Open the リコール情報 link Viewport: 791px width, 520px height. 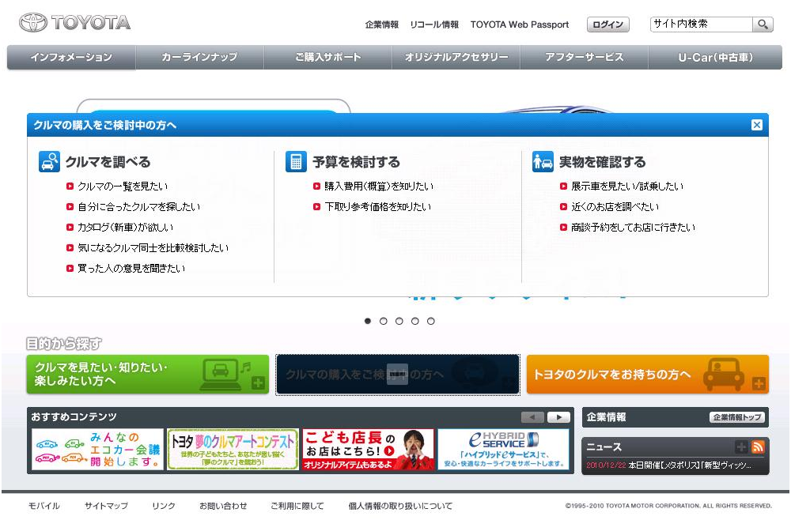click(x=434, y=24)
